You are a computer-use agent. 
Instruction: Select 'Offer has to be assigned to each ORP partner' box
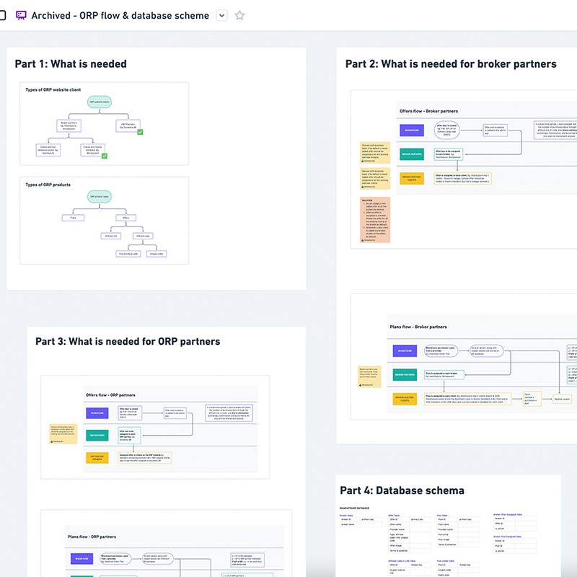click(129, 436)
